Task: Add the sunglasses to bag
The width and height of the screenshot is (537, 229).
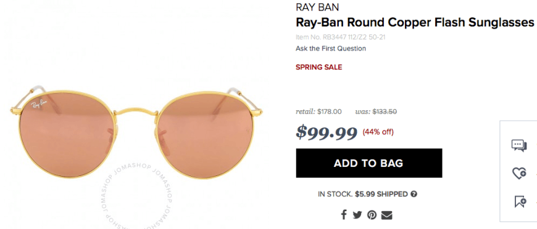Action: click(369, 163)
